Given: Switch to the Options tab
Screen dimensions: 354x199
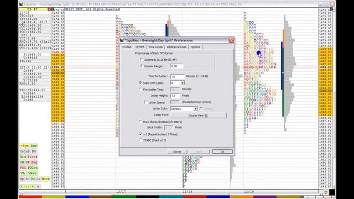Looking at the screenshot, I should [x=195, y=47].
